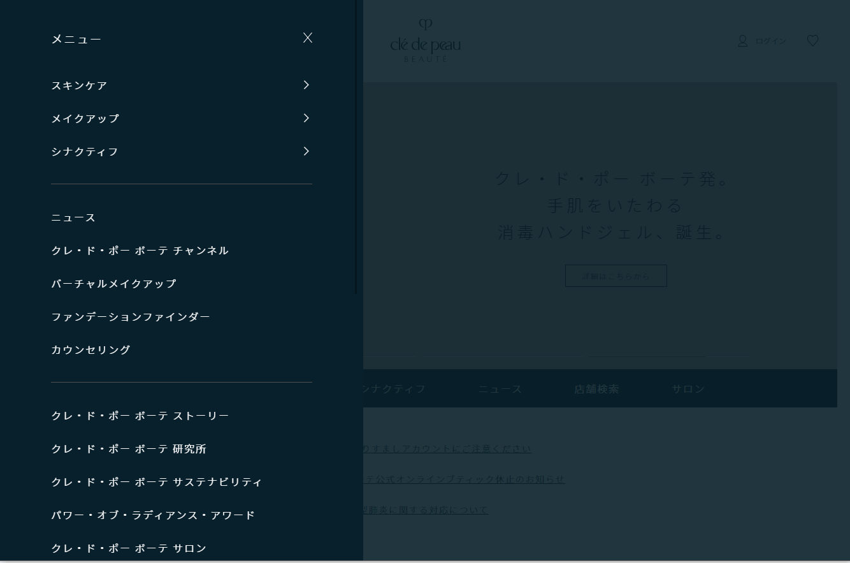Viewport: 850px width, 563px height.
Task: Open notice ending with 肺炎に関する対応について
Action: click(x=426, y=510)
